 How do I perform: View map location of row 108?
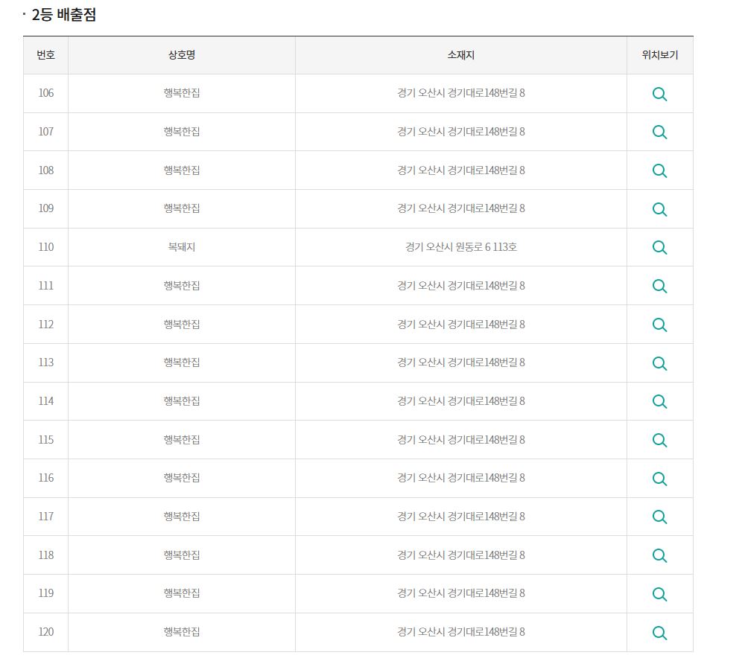click(x=659, y=171)
